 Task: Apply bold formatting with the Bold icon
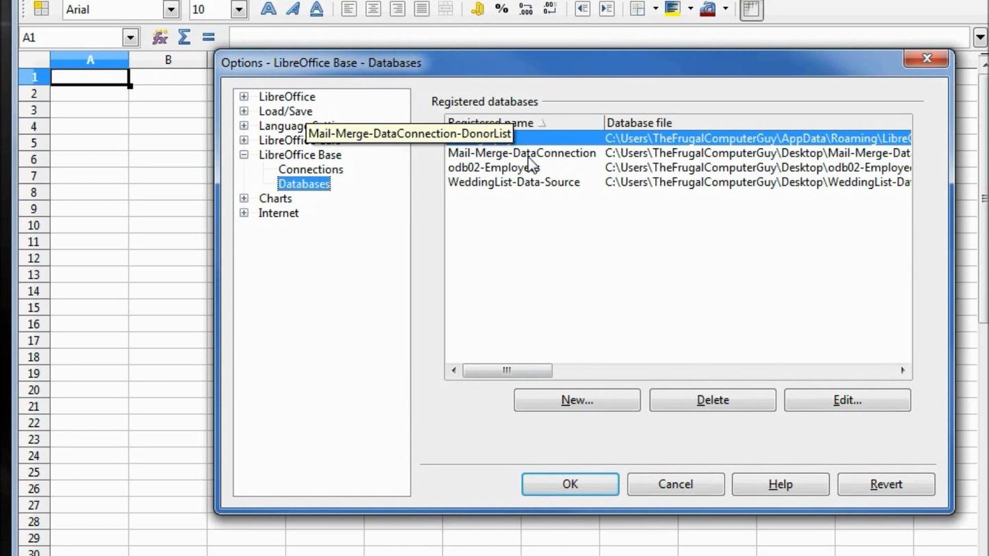tap(268, 9)
